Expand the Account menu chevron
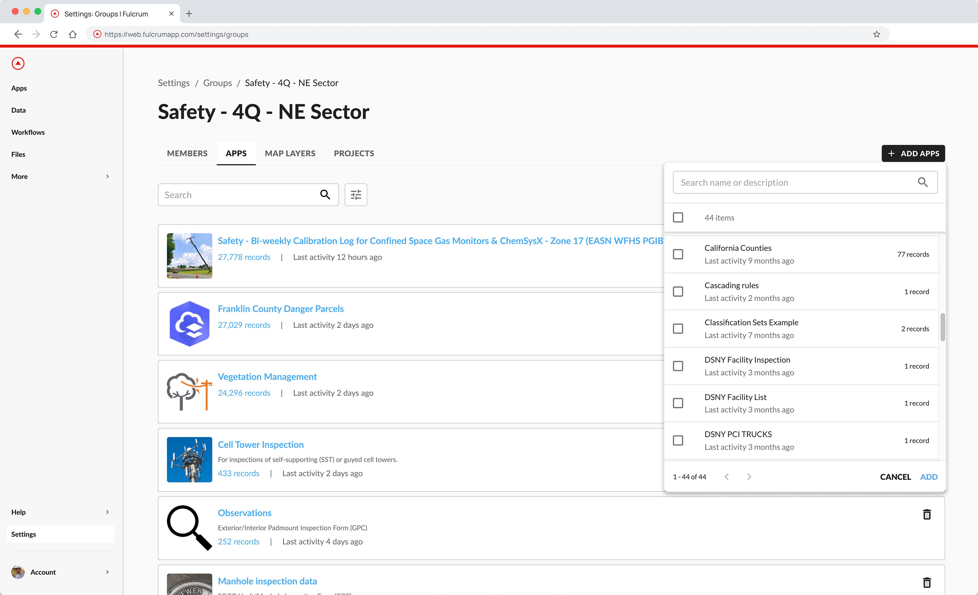This screenshot has width=978, height=595. 107,572
